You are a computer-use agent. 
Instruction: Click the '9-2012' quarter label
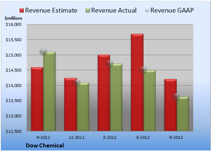(x=176, y=137)
